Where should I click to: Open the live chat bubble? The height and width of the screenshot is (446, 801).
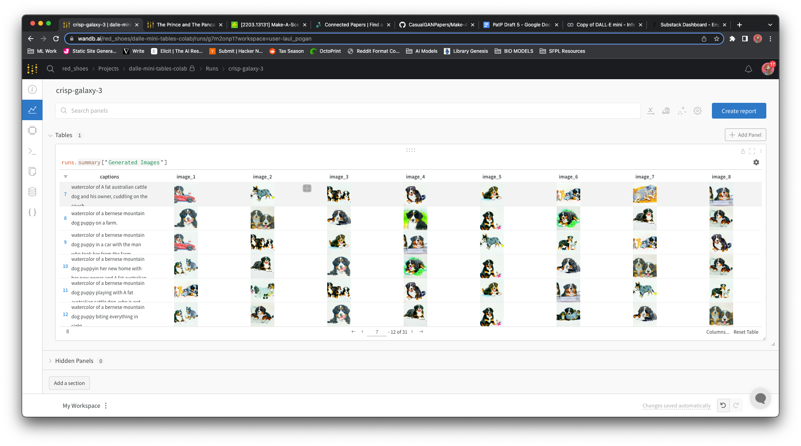pyautogui.click(x=760, y=398)
